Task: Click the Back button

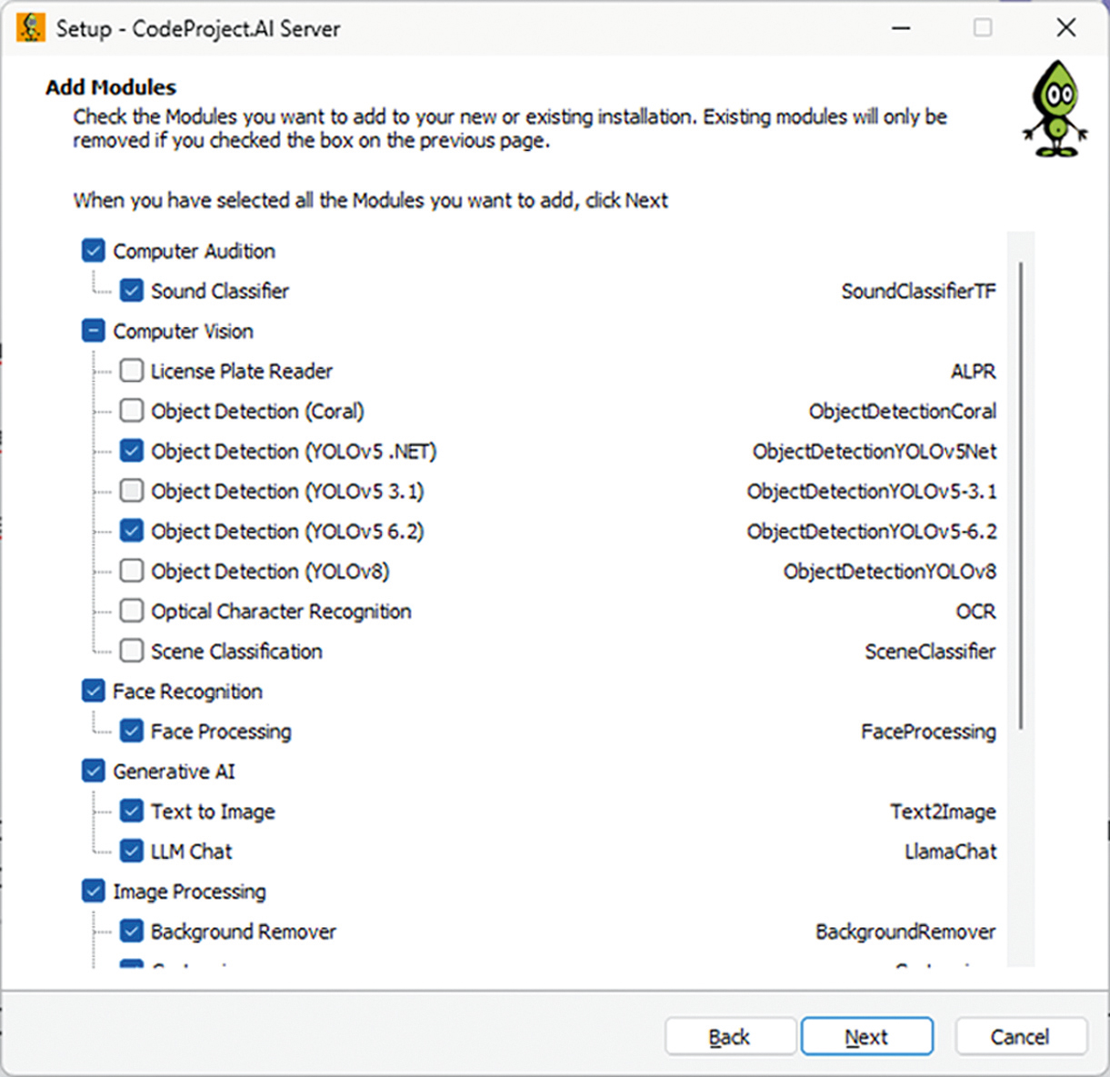Action: pyautogui.click(x=730, y=1037)
